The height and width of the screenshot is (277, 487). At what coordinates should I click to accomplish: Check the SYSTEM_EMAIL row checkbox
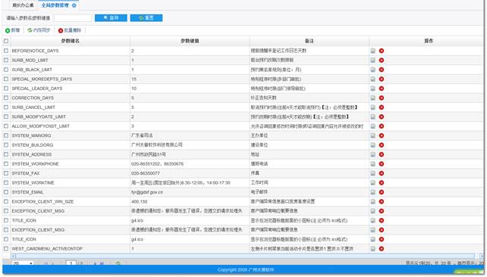(x=6, y=192)
